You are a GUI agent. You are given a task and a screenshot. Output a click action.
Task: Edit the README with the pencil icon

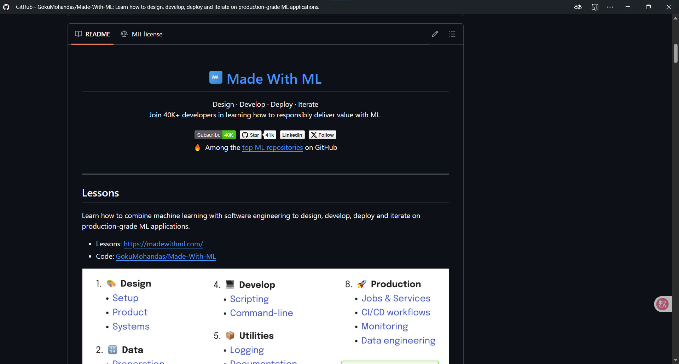[x=435, y=34]
